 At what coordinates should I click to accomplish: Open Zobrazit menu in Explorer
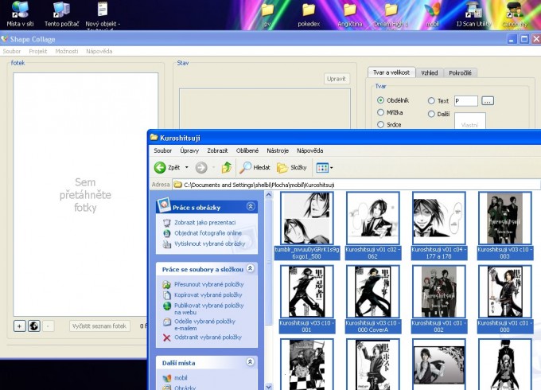click(x=217, y=150)
